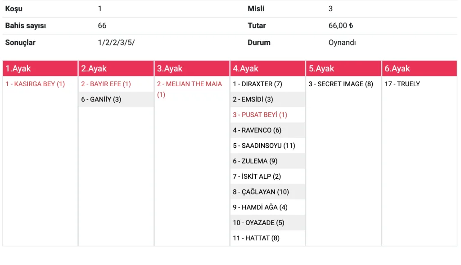
Task: Select the 2.Ayak column header
Action: pos(116,69)
